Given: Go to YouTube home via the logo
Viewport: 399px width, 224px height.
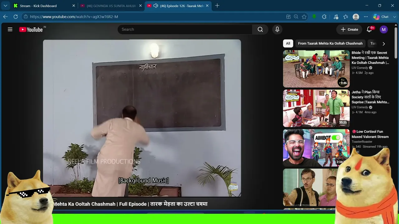Looking at the screenshot, I should (x=31, y=30).
